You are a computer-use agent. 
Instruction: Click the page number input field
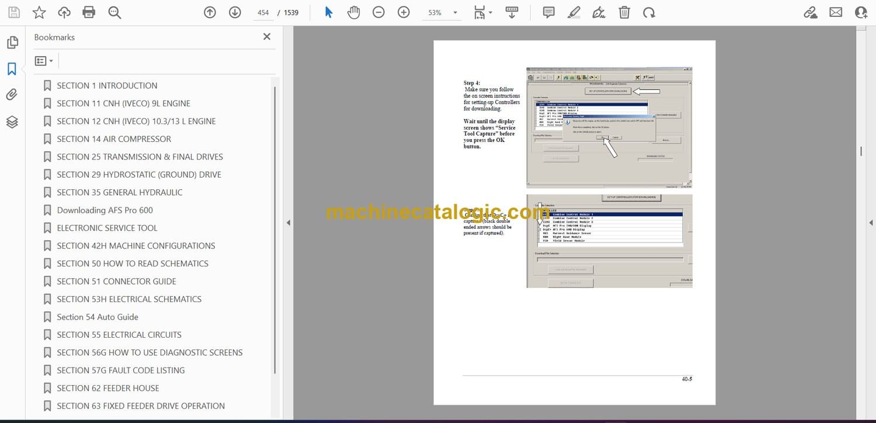coord(263,12)
